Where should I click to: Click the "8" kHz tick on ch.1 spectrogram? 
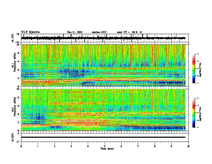click(18, 53)
